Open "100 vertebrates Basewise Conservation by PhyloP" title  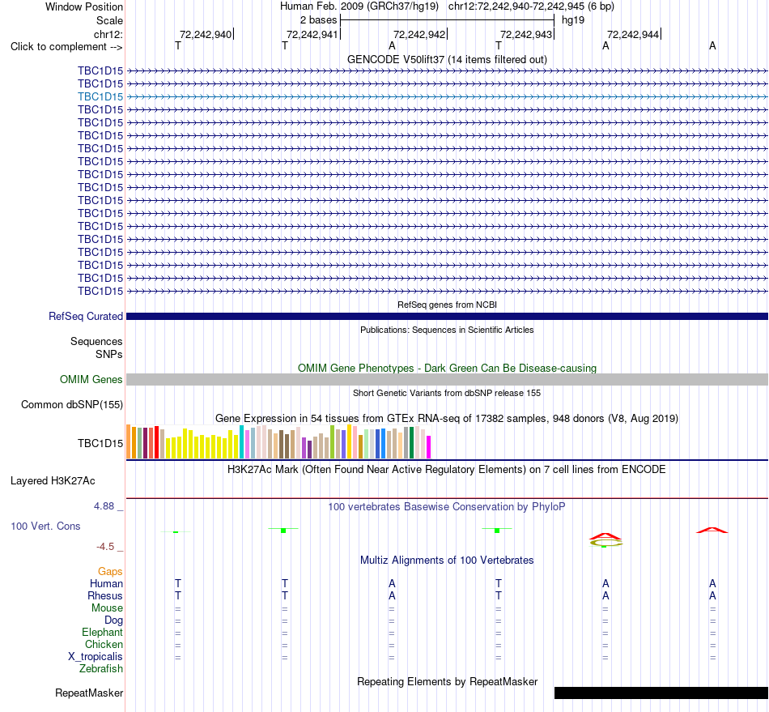tap(447, 507)
